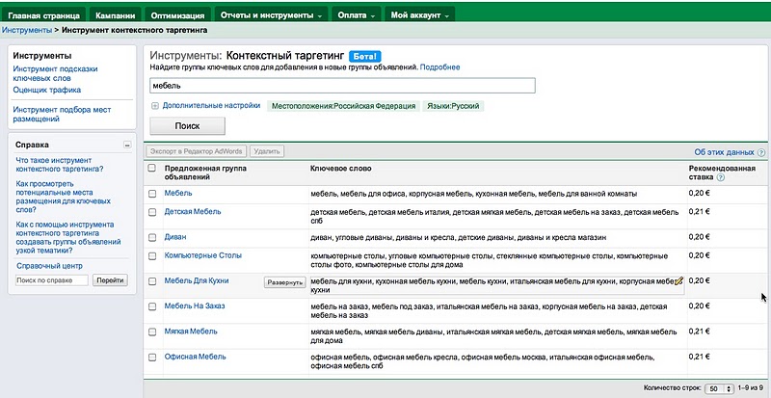Click help icon next to Об этих данных
Image resolution: width=771 pixels, height=398 pixels.
[761, 152]
